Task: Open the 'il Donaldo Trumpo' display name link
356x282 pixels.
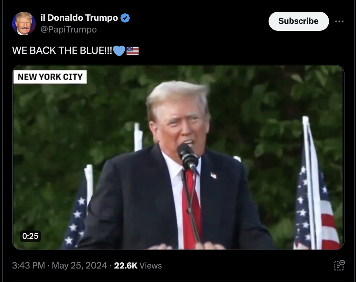Action: tap(79, 18)
